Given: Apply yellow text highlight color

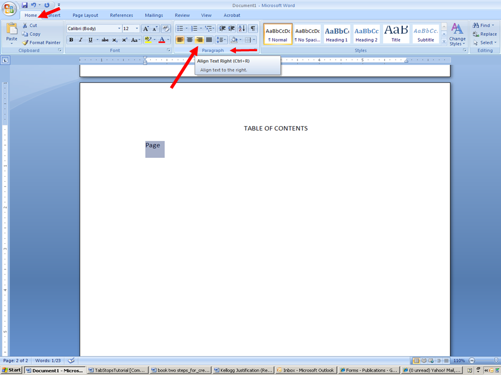Looking at the screenshot, I should pyautogui.click(x=148, y=40).
